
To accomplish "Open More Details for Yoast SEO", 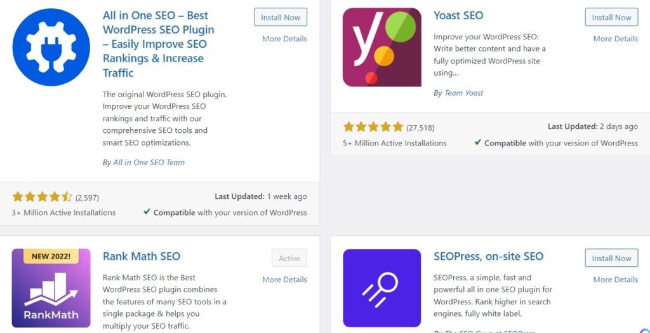I will 615,39.
